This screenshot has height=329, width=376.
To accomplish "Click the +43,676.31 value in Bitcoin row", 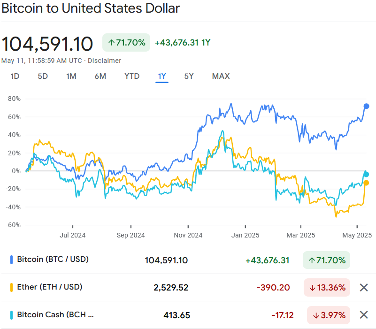I will 268,260.
